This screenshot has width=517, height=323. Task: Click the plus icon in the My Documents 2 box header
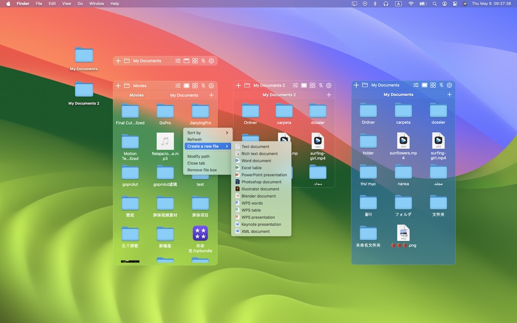(238, 85)
